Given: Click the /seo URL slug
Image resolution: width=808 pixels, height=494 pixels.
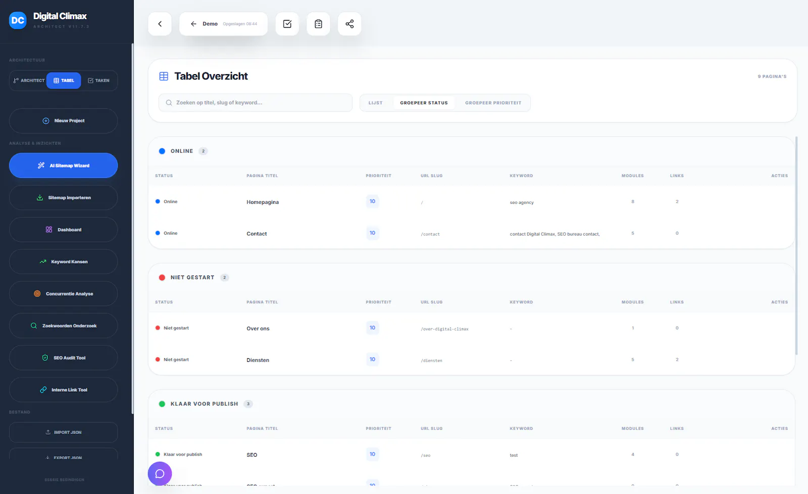Looking at the screenshot, I should coord(426,455).
